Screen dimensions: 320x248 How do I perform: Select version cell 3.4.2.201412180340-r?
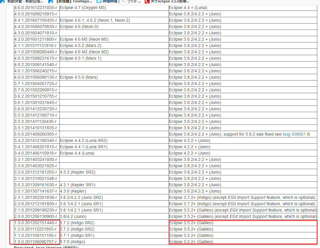[x=37, y=140]
